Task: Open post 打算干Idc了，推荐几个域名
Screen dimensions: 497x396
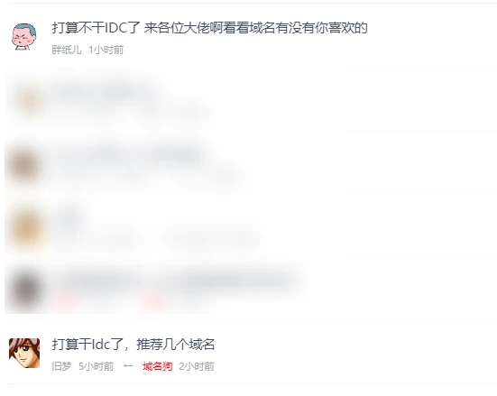Action: coord(133,345)
